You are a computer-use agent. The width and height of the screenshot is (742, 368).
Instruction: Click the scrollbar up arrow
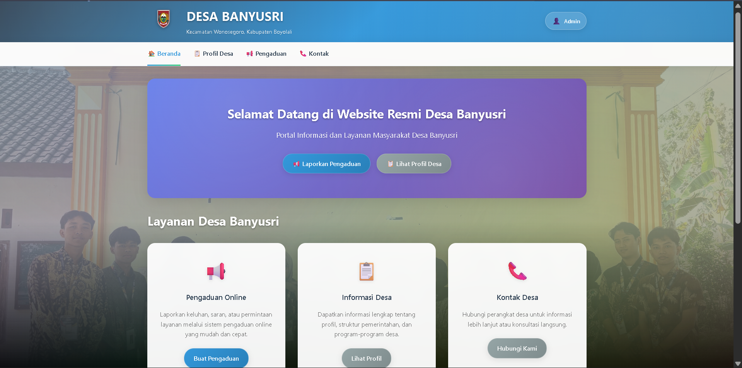pyautogui.click(x=738, y=5)
